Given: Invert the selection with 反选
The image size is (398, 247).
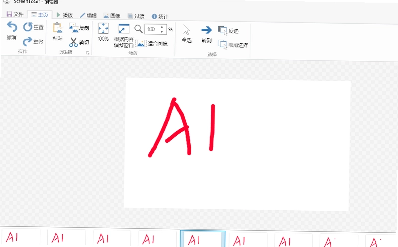Looking at the screenshot, I should tap(228, 31).
